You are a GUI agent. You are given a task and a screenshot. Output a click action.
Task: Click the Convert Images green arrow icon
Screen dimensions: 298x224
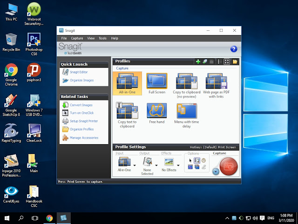(65, 105)
